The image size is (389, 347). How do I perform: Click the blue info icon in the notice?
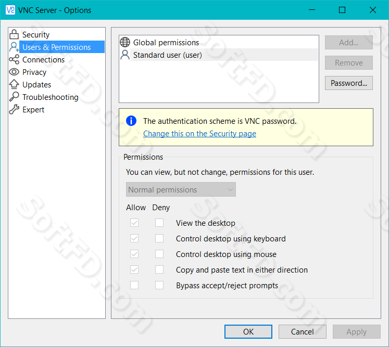[131, 121]
